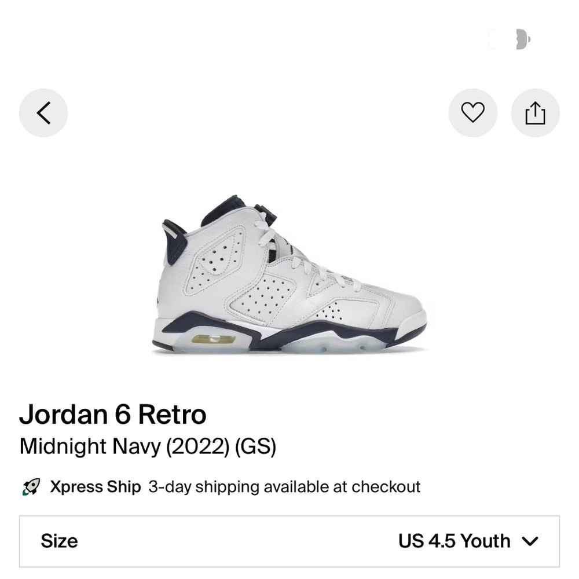The height and width of the screenshot is (579, 579).
Task: Tap the battery indicator icon
Action: click(523, 39)
